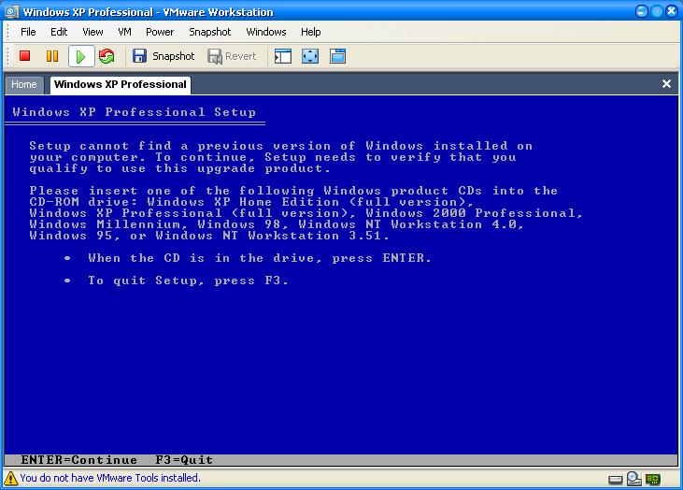Screen dimensions: 683x490
Task: Power on the VM with green play icon
Action: [80, 56]
